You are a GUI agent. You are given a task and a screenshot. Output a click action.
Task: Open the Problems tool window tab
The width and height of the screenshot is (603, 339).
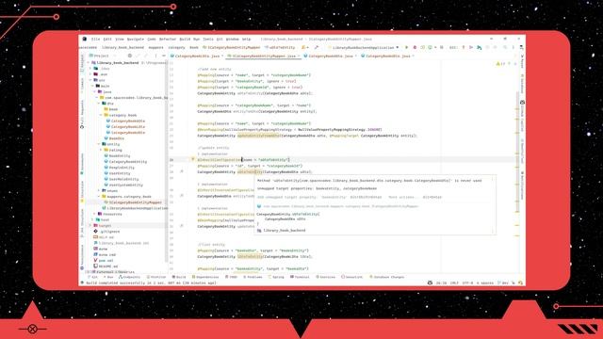(x=253, y=277)
